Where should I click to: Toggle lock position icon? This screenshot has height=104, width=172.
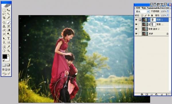pos(148,15)
